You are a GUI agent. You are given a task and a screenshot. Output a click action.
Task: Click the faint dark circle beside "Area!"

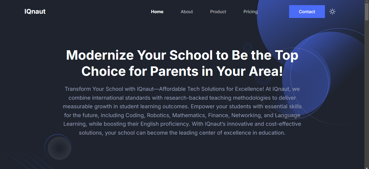pyautogui.click(x=263, y=76)
